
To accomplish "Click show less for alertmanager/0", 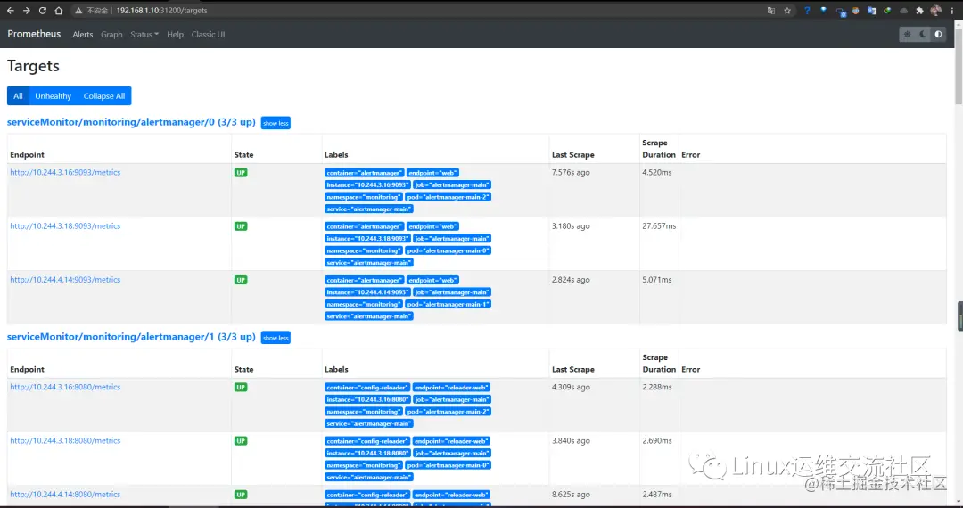I will point(276,123).
